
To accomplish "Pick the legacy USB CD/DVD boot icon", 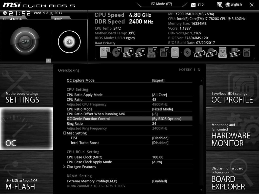I will point(211,52).
